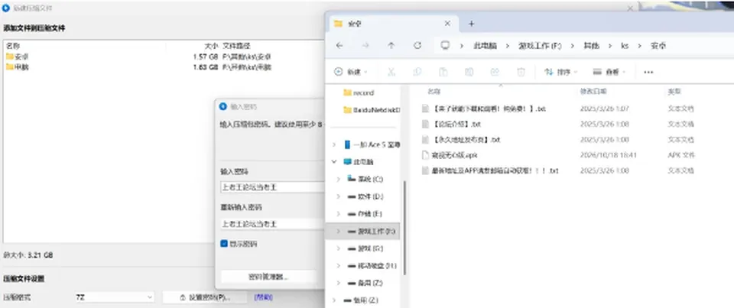The height and width of the screenshot is (308, 734).
Task: Click the 密码管理器... button
Action: tap(268, 277)
